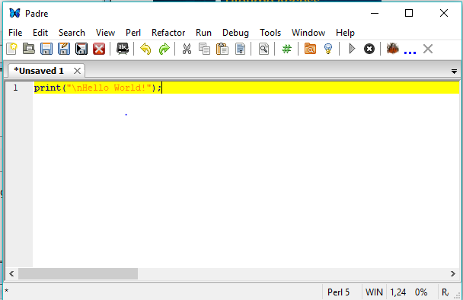Close the Unsaved 1 tab
The height and width of the screenshot is (300, 463).
pos(77,71)
